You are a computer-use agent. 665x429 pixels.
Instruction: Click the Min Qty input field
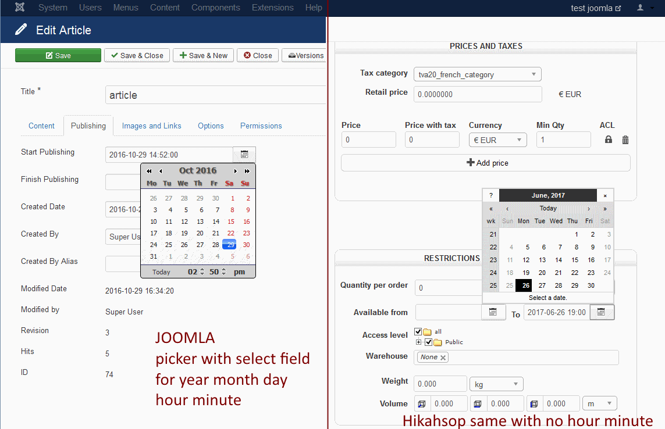563,140
